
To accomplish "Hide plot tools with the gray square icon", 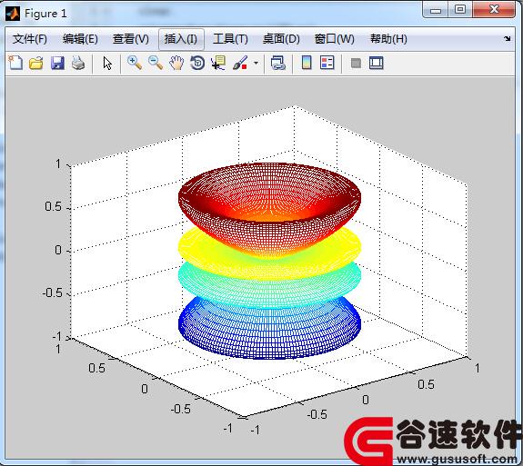I will (x=356, y=63).
